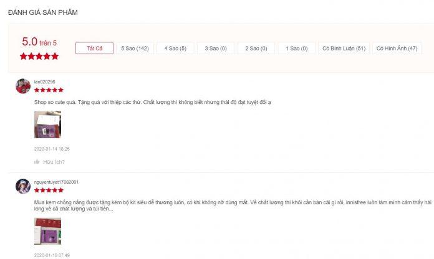The image size is (434, 259).
Task: Open lan020296's review photo thumbnail
Action: (47, 125)
